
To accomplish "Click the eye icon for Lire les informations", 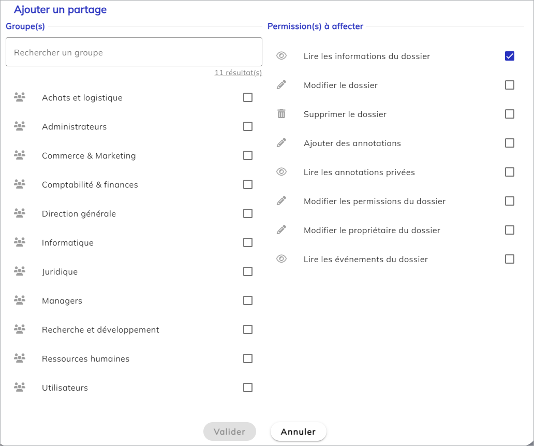I will (281, 56).
